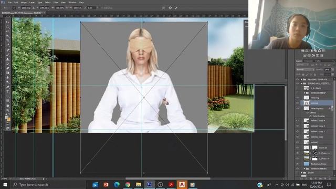The height and width of the screenshot is (189, 336).
Task: Open the Layers panel flyout menu
Action: tap(333, 61)
